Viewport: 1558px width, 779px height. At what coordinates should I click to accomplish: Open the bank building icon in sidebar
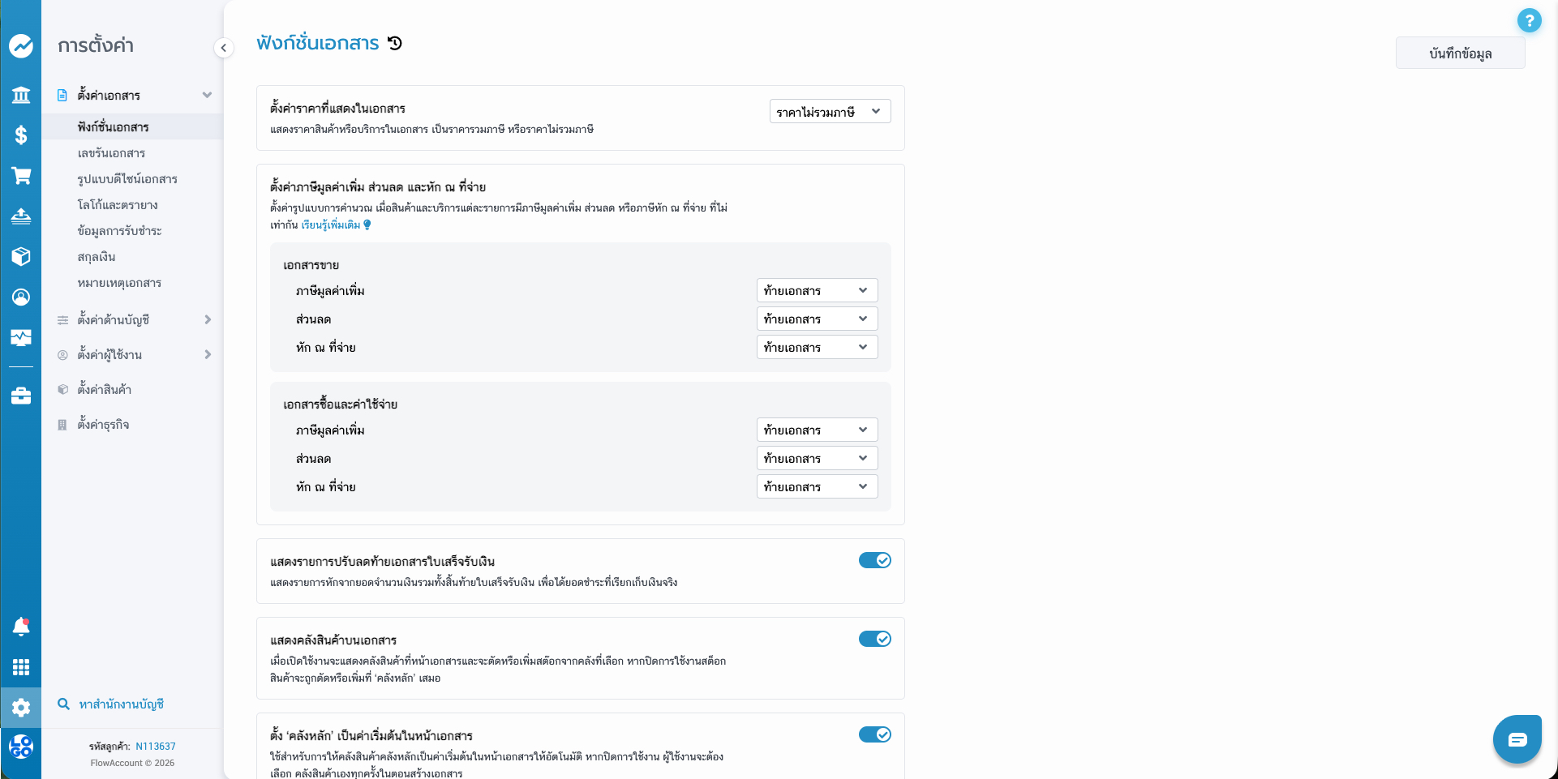click(21, 95)
